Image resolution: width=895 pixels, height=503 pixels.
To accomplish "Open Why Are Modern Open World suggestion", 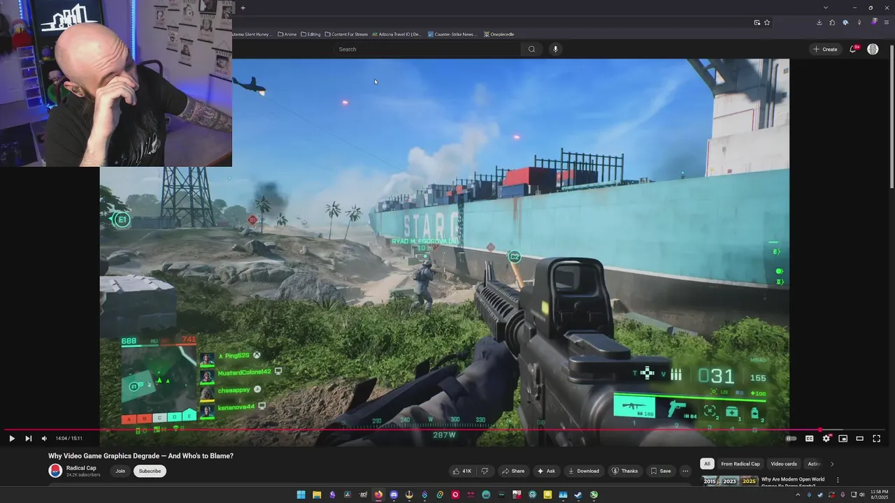I will [x=793, y=479].
